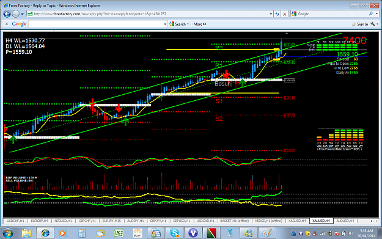Image resolution: width=382 pixels, height=239 pixels.
Task: Open Windows Explorer folder on taskbar
Action: pyautogui.click(x=26, y=233)
